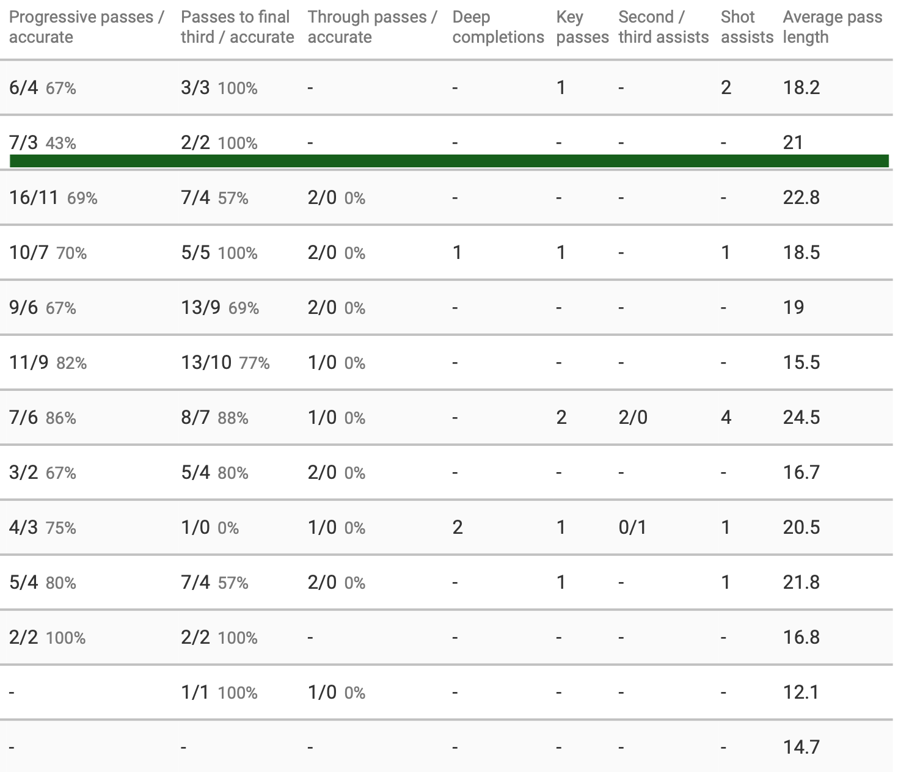Select the 14.7 value in last row
This screenshot has height=772, width=898.
point(801,748)
